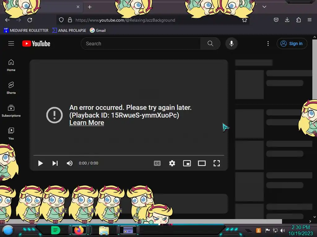The height and width of the screenshot is (237, 317).
Task: Open network status tray icon
Action: (x=275, y=230)
